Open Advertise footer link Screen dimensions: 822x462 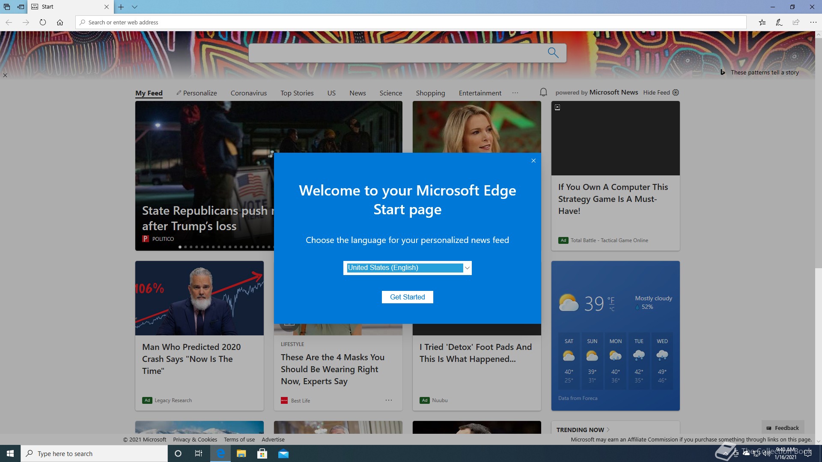tap(273, 439)
